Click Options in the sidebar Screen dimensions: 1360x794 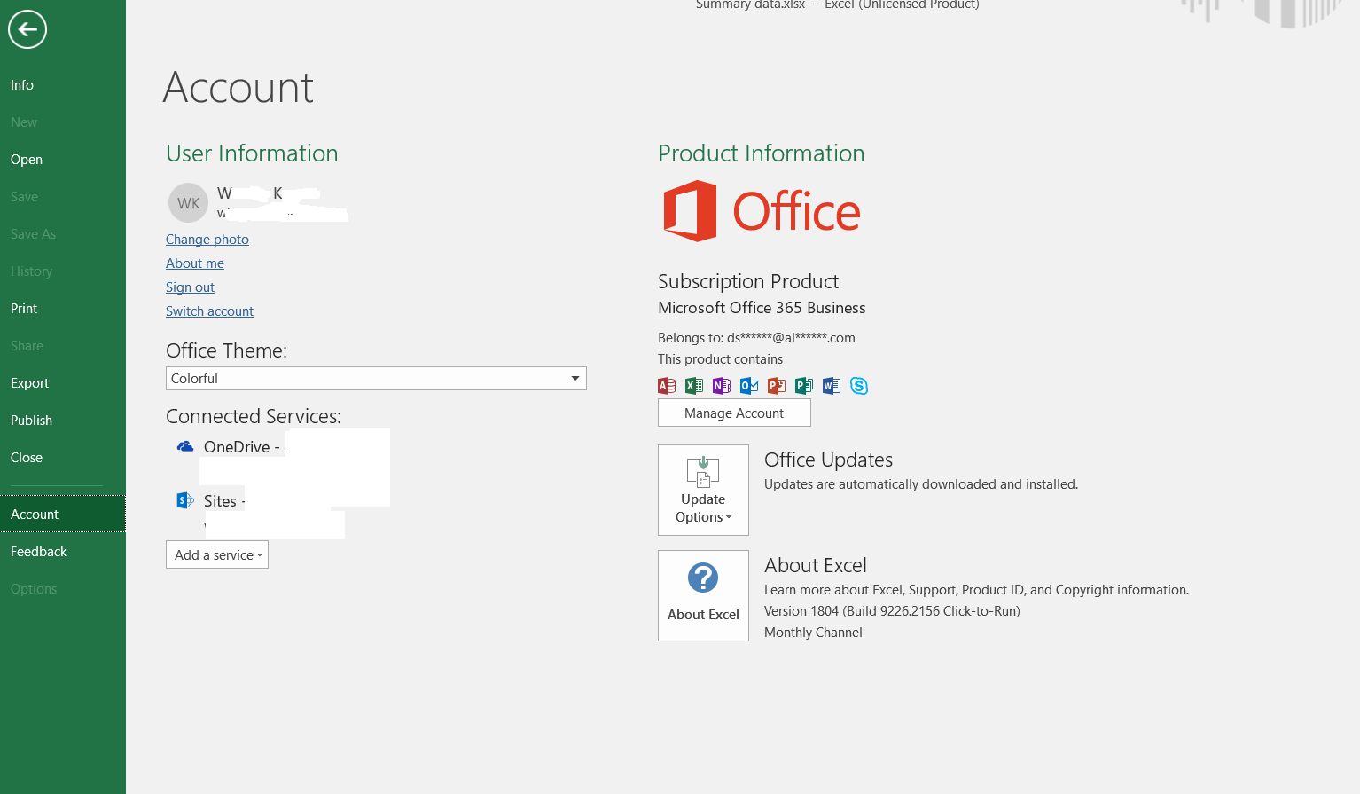tap(63, 589)
